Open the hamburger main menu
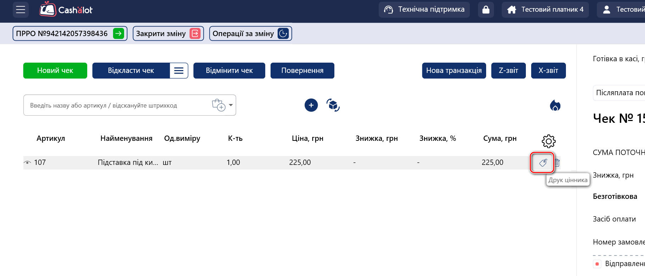The image size is (645, 276). click(x=21, y=10)
